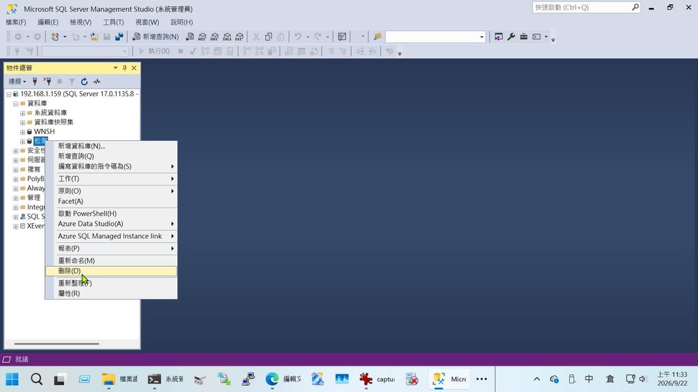The height and width of the screenshot is (392, 698).
Task: Click the New Query (新增查詢) toolbar button
Action: point(156,37)
